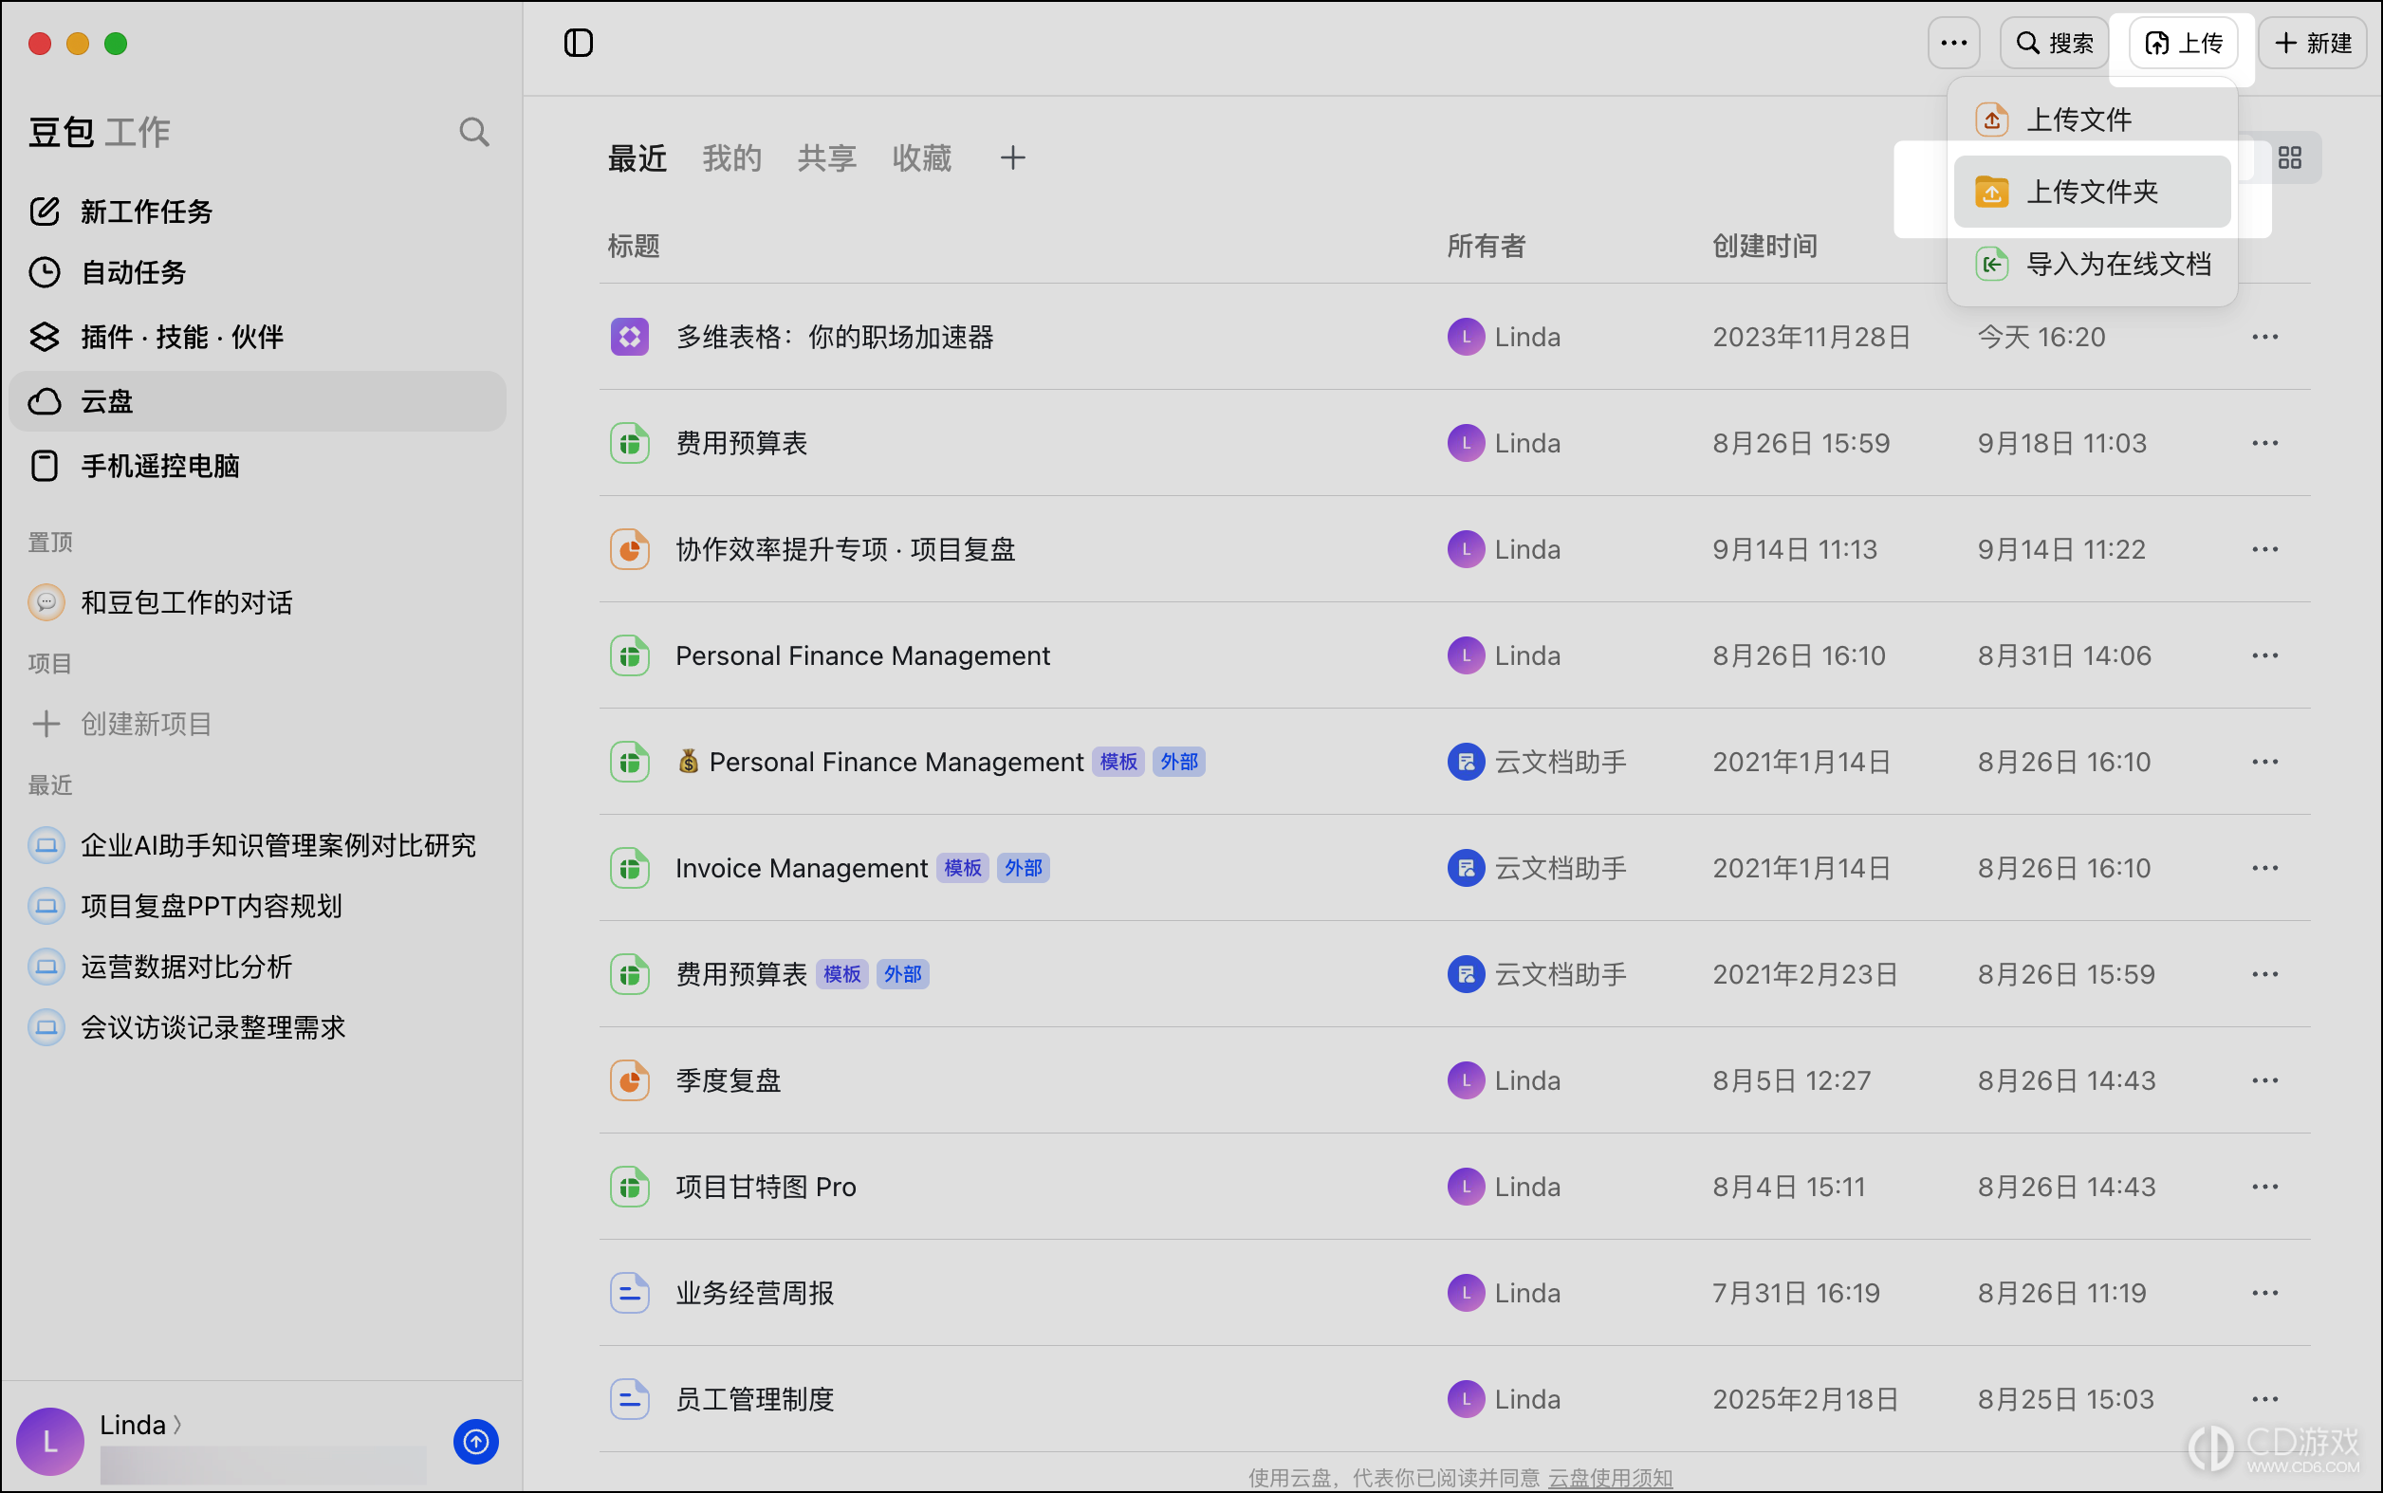The width and height of the screenshot is (2383, 1493).
Task: Click the blue upgrade arrow icon beside Linda
Action: (476, 1442)
